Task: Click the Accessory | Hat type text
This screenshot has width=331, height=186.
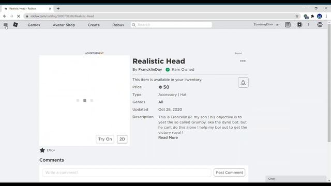Action: [172, 95]
